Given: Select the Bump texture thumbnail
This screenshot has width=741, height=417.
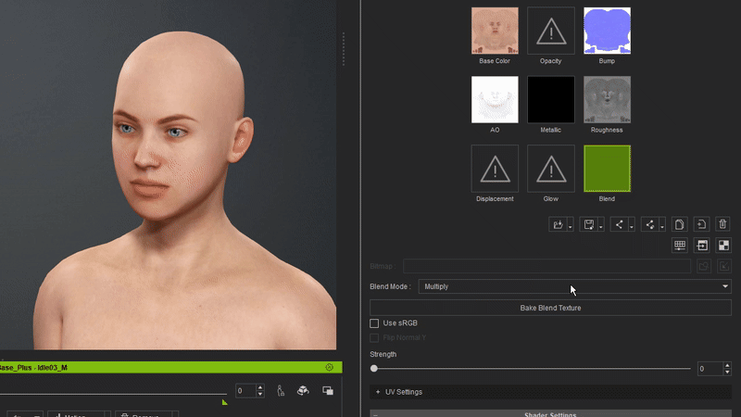Looking at the screenshot, I should (607, 31).
